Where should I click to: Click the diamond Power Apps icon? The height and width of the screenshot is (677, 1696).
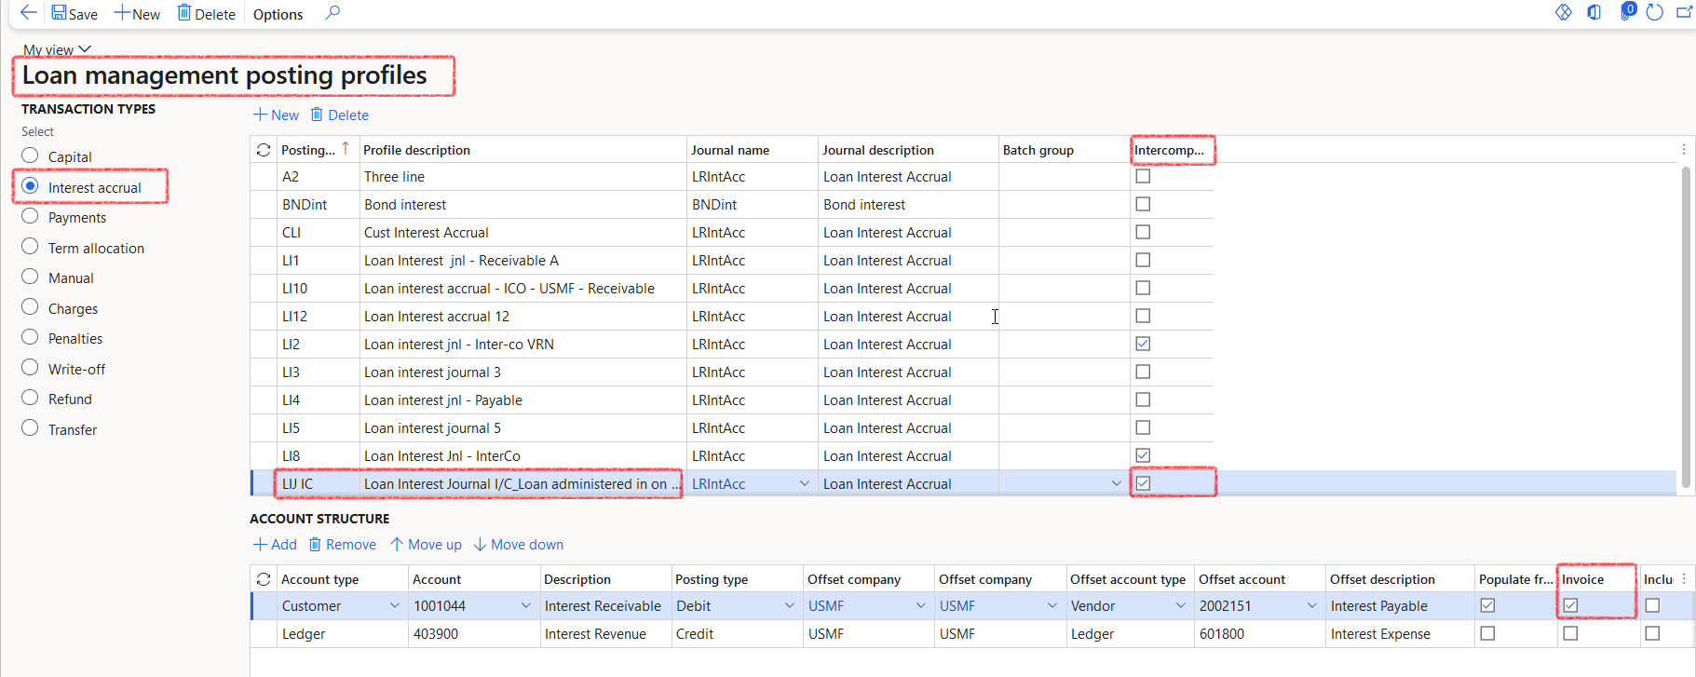pyautogui.click(x=1564, y=12)
